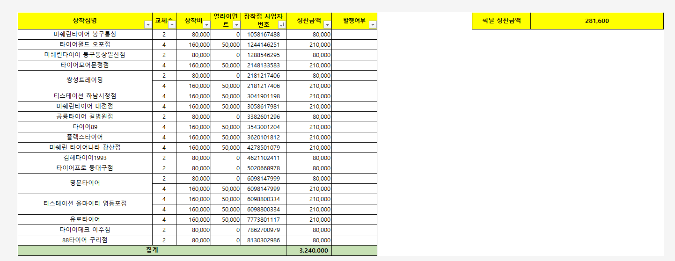
Task: Select the 김해타이어1993 cell
Action: (x=85, y=158)
